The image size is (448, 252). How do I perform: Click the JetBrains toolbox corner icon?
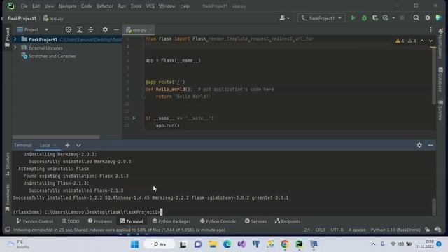click(x=439, y=18)
